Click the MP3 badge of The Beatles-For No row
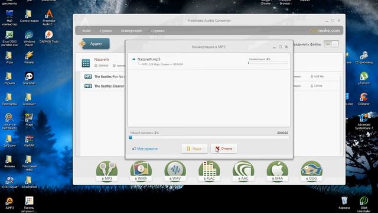This screenshot has height=213, width=378. [x=88, y=76]
